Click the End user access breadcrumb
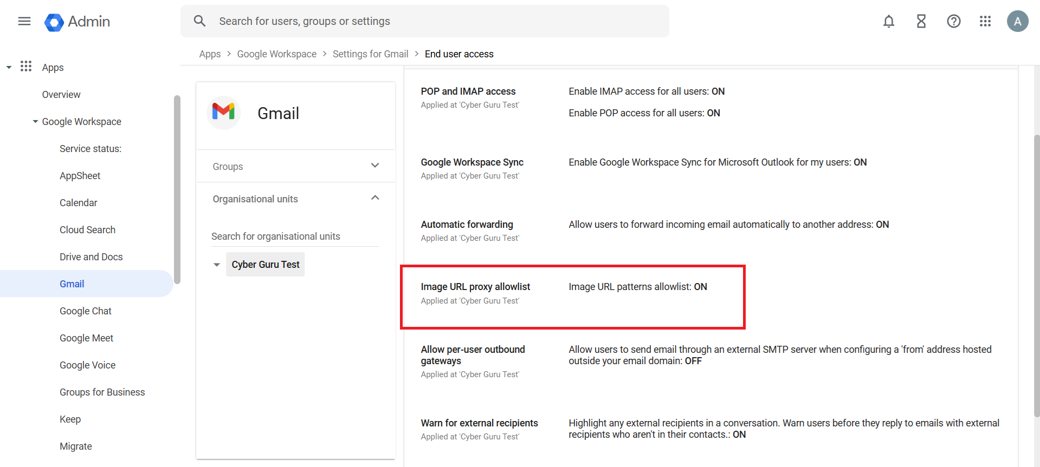 pos(459,54)
